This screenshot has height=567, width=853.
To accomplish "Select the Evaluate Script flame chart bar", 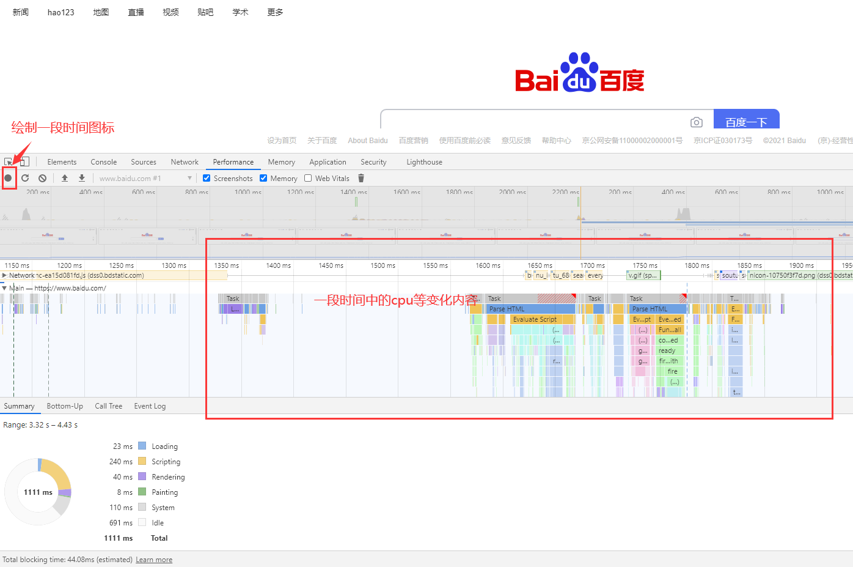I will 543,319.
